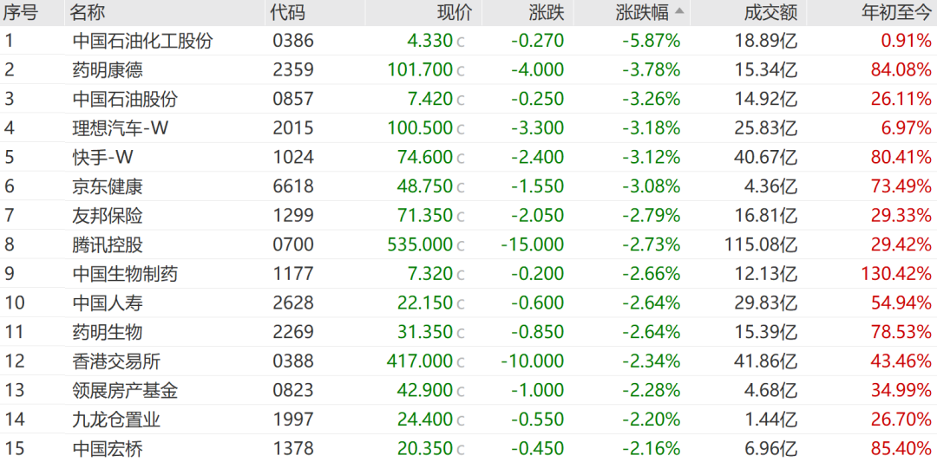937x462 pixels.
Task: Sort by the 现价 column header
Action: pos(455,12)
